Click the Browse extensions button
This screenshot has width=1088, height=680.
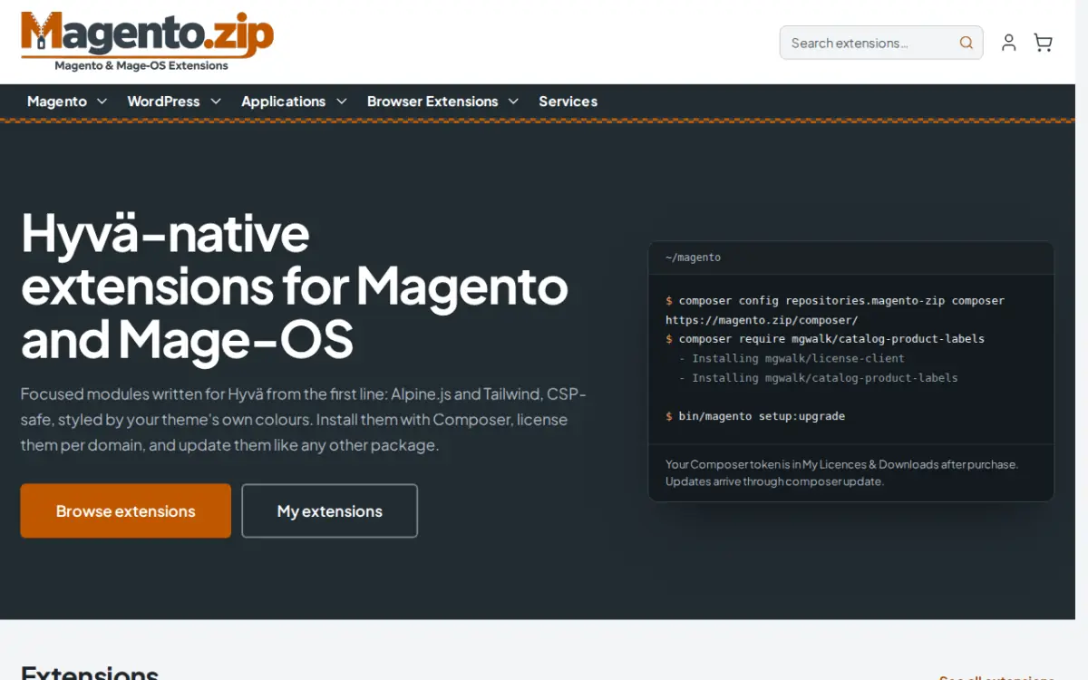(126, 510)
